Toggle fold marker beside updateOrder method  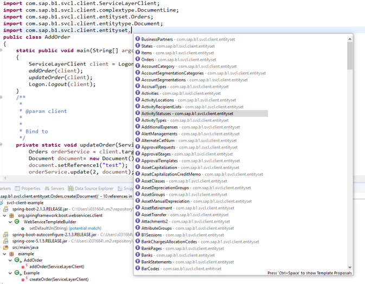point(1,145)
